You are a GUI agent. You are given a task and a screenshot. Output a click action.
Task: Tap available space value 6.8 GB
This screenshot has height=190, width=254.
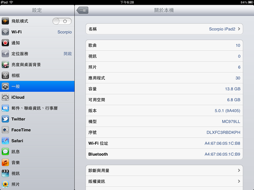pyautogui.click(x=234, y=100)
